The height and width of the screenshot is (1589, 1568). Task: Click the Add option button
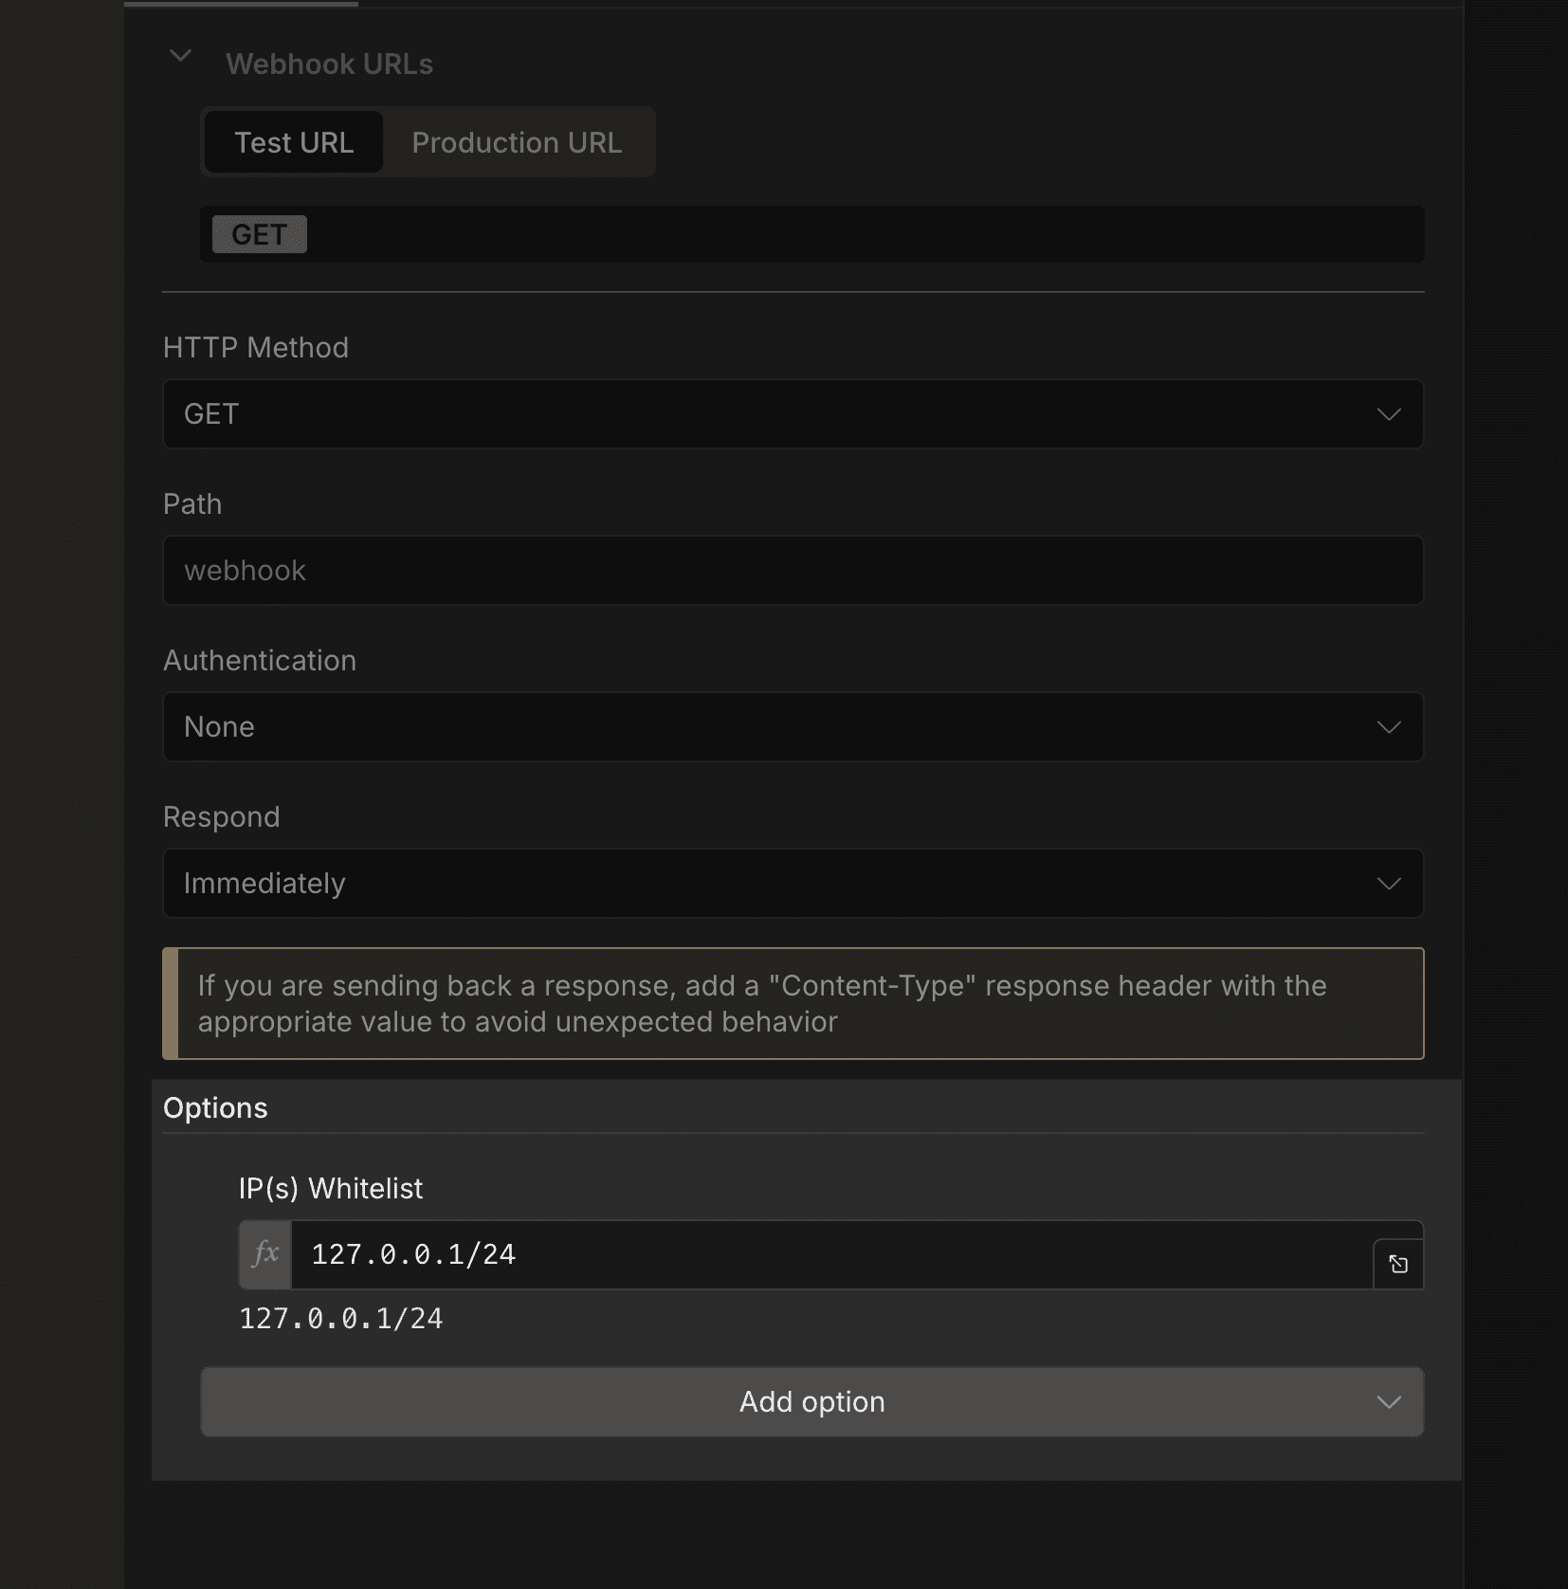[811, 1402]
